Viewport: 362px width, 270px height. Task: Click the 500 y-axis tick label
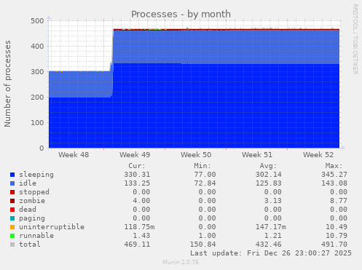click(x=37, y=21)
